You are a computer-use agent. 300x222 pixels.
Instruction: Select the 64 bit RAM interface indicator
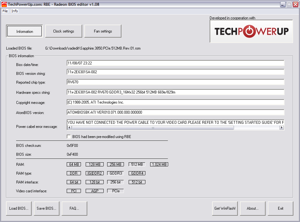point(74,182)
